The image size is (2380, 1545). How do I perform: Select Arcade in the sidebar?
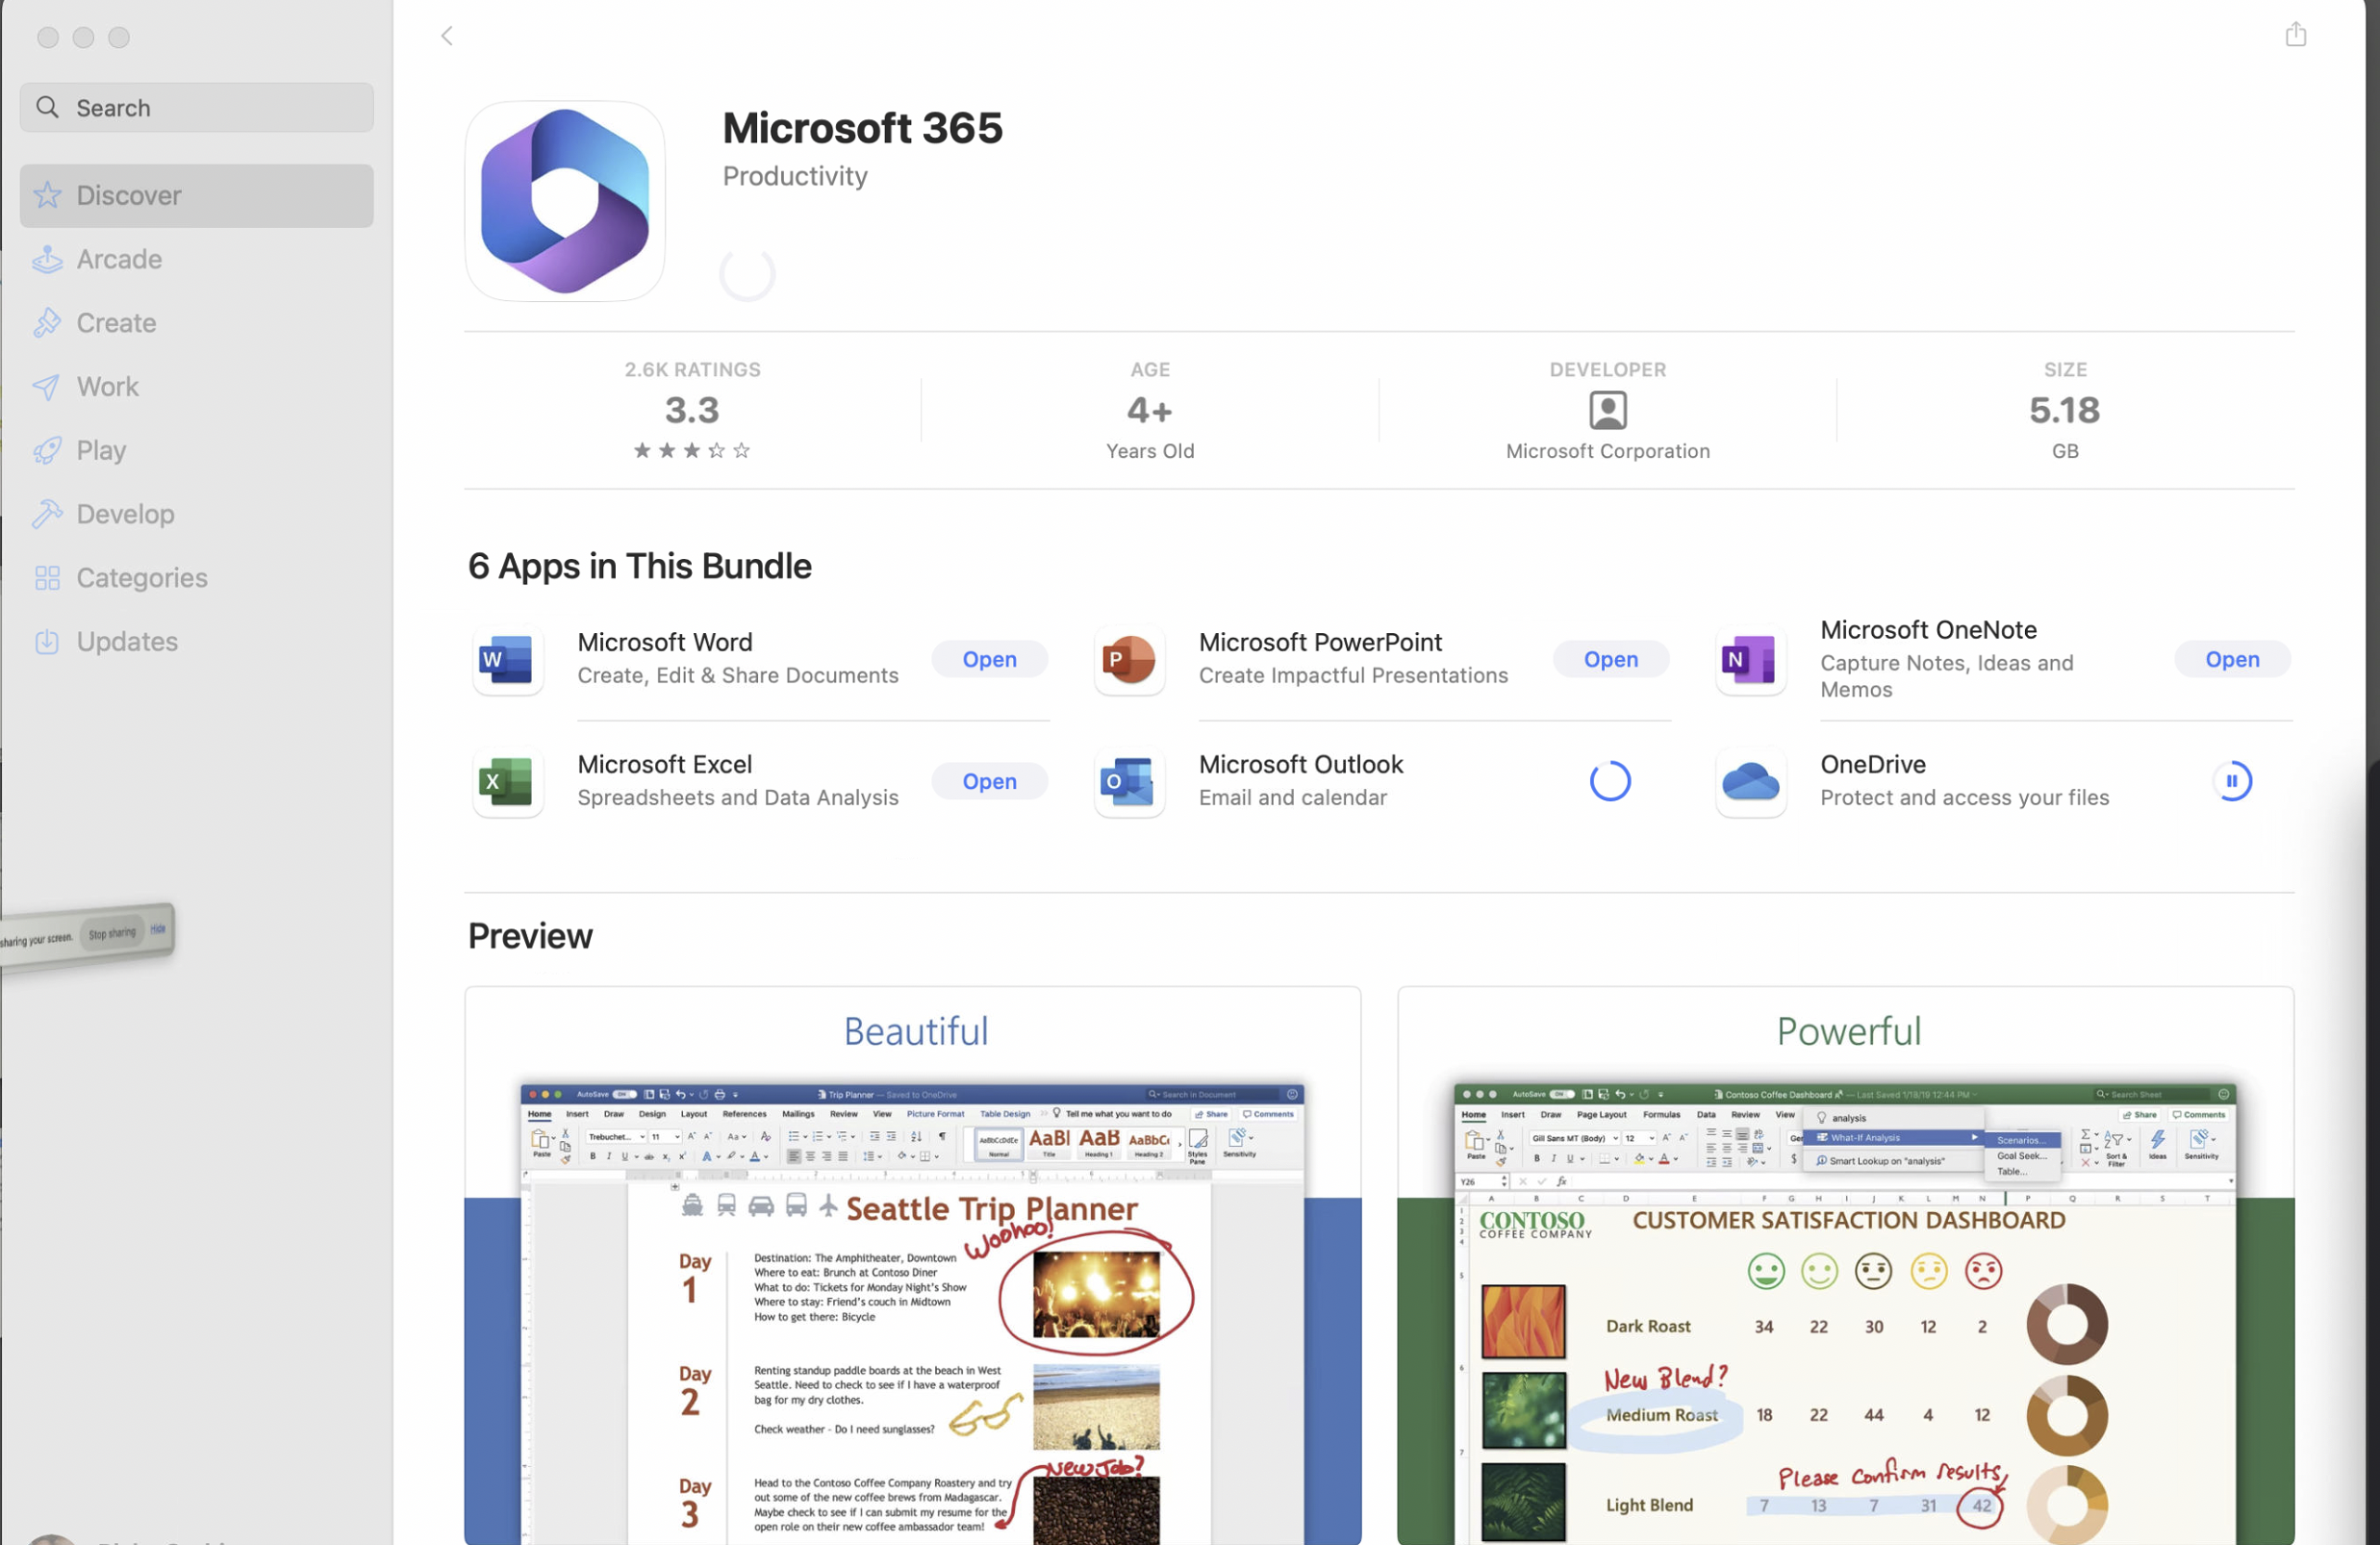pos(197,259)
